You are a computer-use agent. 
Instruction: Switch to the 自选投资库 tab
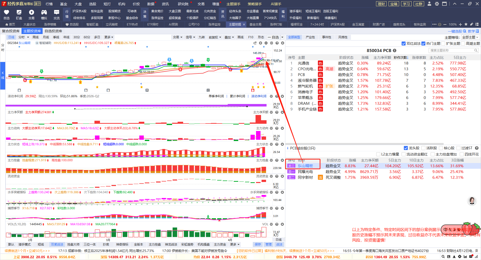coord(53,31)
